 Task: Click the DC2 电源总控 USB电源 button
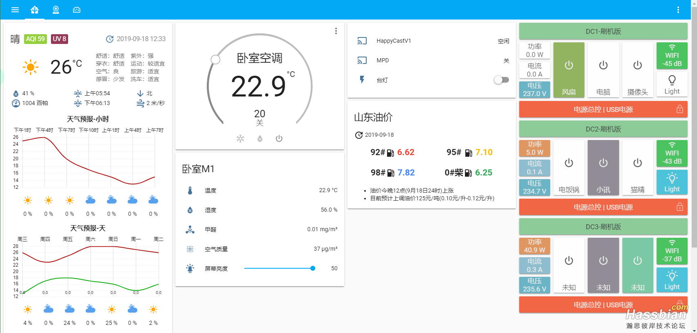tap(603, 207)
